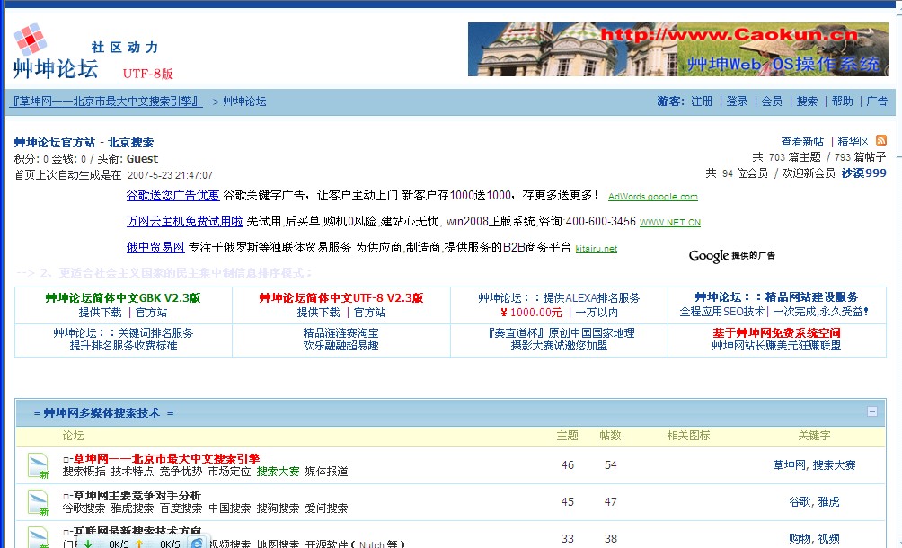The height and width of the screenshot is (548, 902).
Task: Open the 谷歌搜索 subforum
Action: (84, 508)
